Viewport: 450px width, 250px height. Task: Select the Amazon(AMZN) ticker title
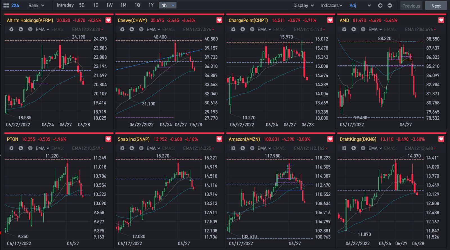(244, 139)
